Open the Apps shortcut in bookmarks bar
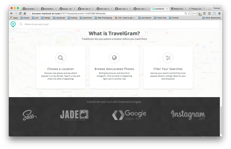 [14, 18]
